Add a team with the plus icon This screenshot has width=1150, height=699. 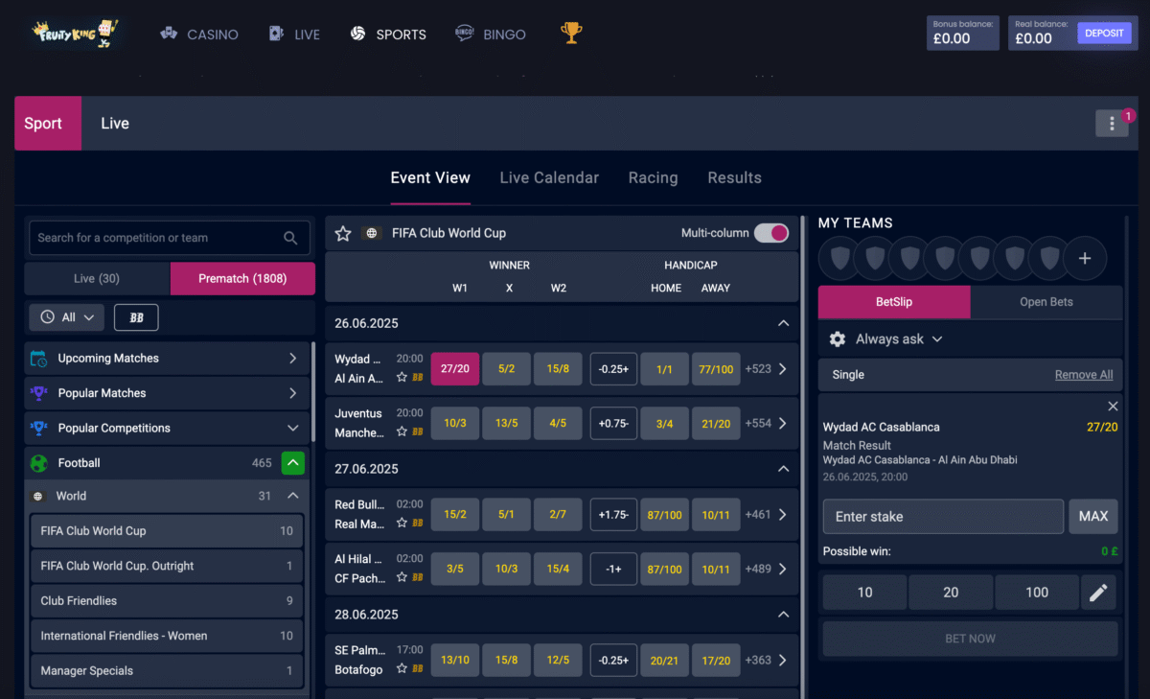pyautogui.click(x=1085, y=258)
